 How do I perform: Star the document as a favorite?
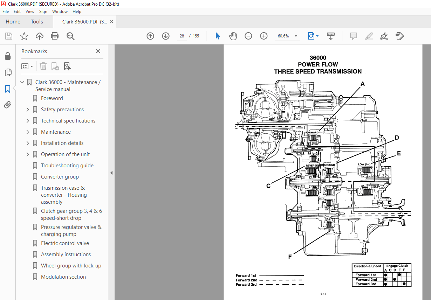[24, 36]
